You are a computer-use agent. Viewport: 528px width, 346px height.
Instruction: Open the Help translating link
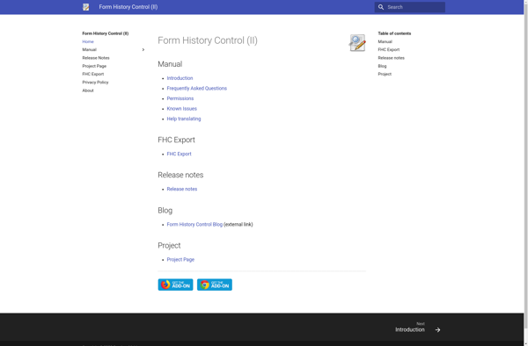[x=184, y=119]
